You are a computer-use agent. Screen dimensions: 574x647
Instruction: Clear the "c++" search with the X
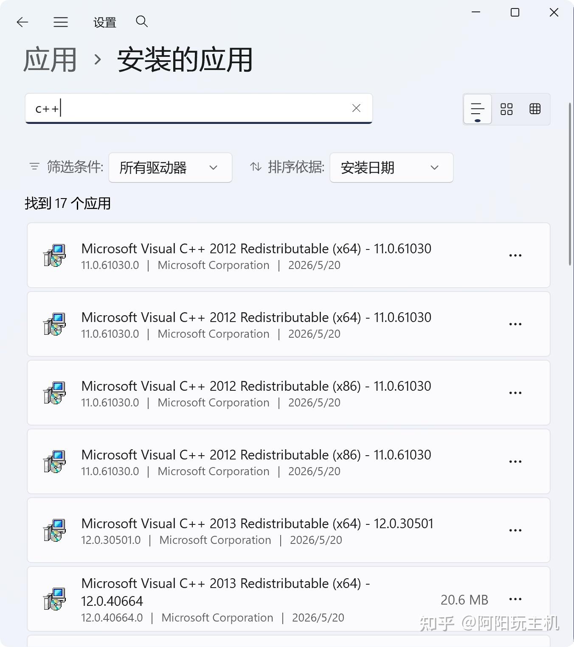356,108
